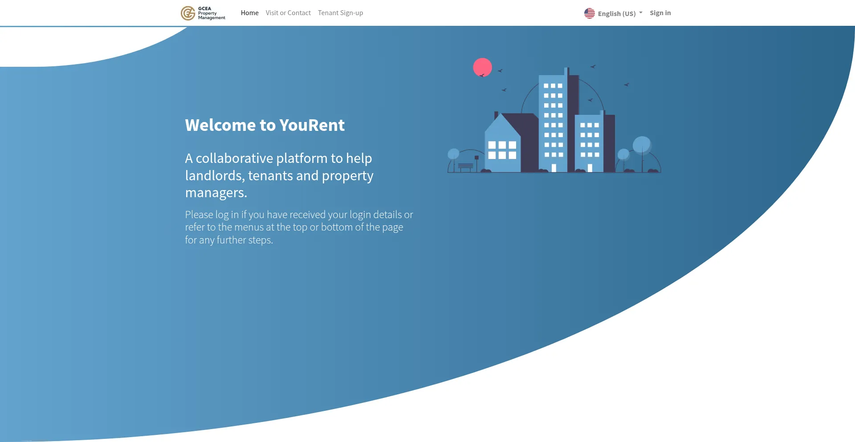Image resolution: width=855 pixels, height=442 pixels.
Task: Click the tallest building in the illustration
Action: [x=553, y=120]
